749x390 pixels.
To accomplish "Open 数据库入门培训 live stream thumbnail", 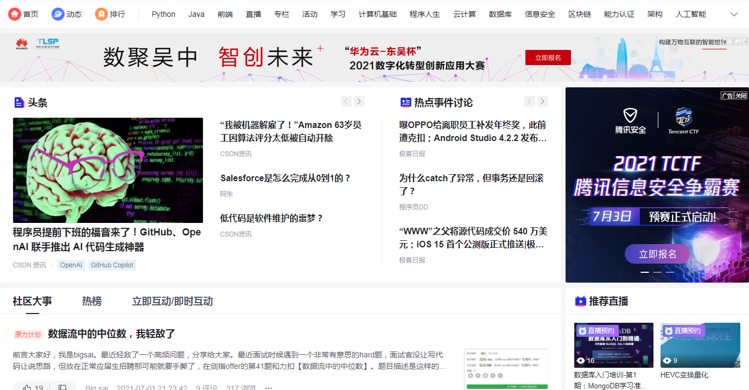I will click(x=614, y=345).
